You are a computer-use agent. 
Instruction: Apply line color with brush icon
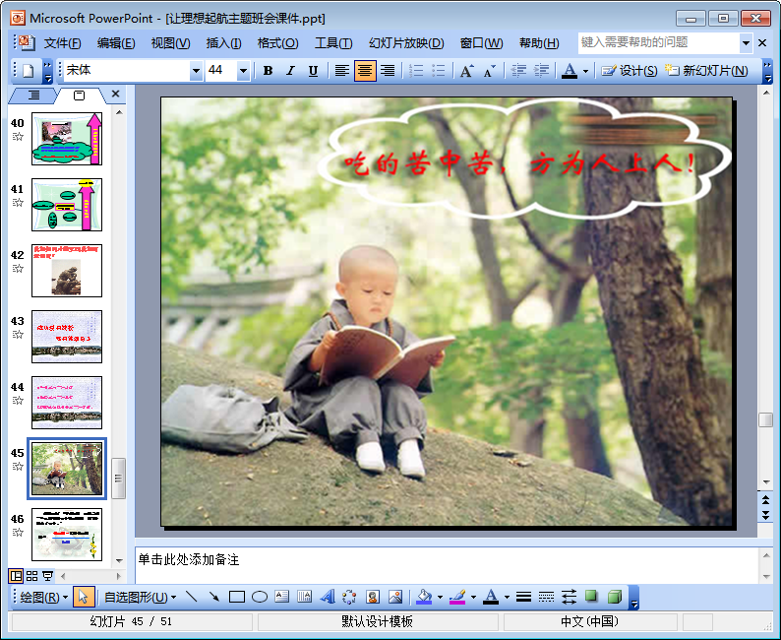pos(457,597)
